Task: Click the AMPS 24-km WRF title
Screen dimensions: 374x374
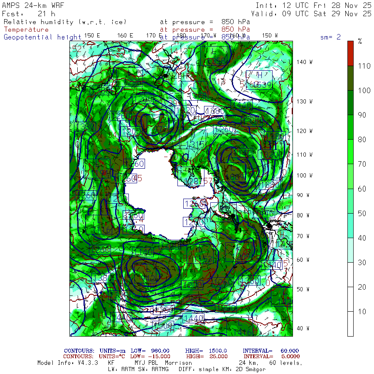Action: (x=31, y=5)
